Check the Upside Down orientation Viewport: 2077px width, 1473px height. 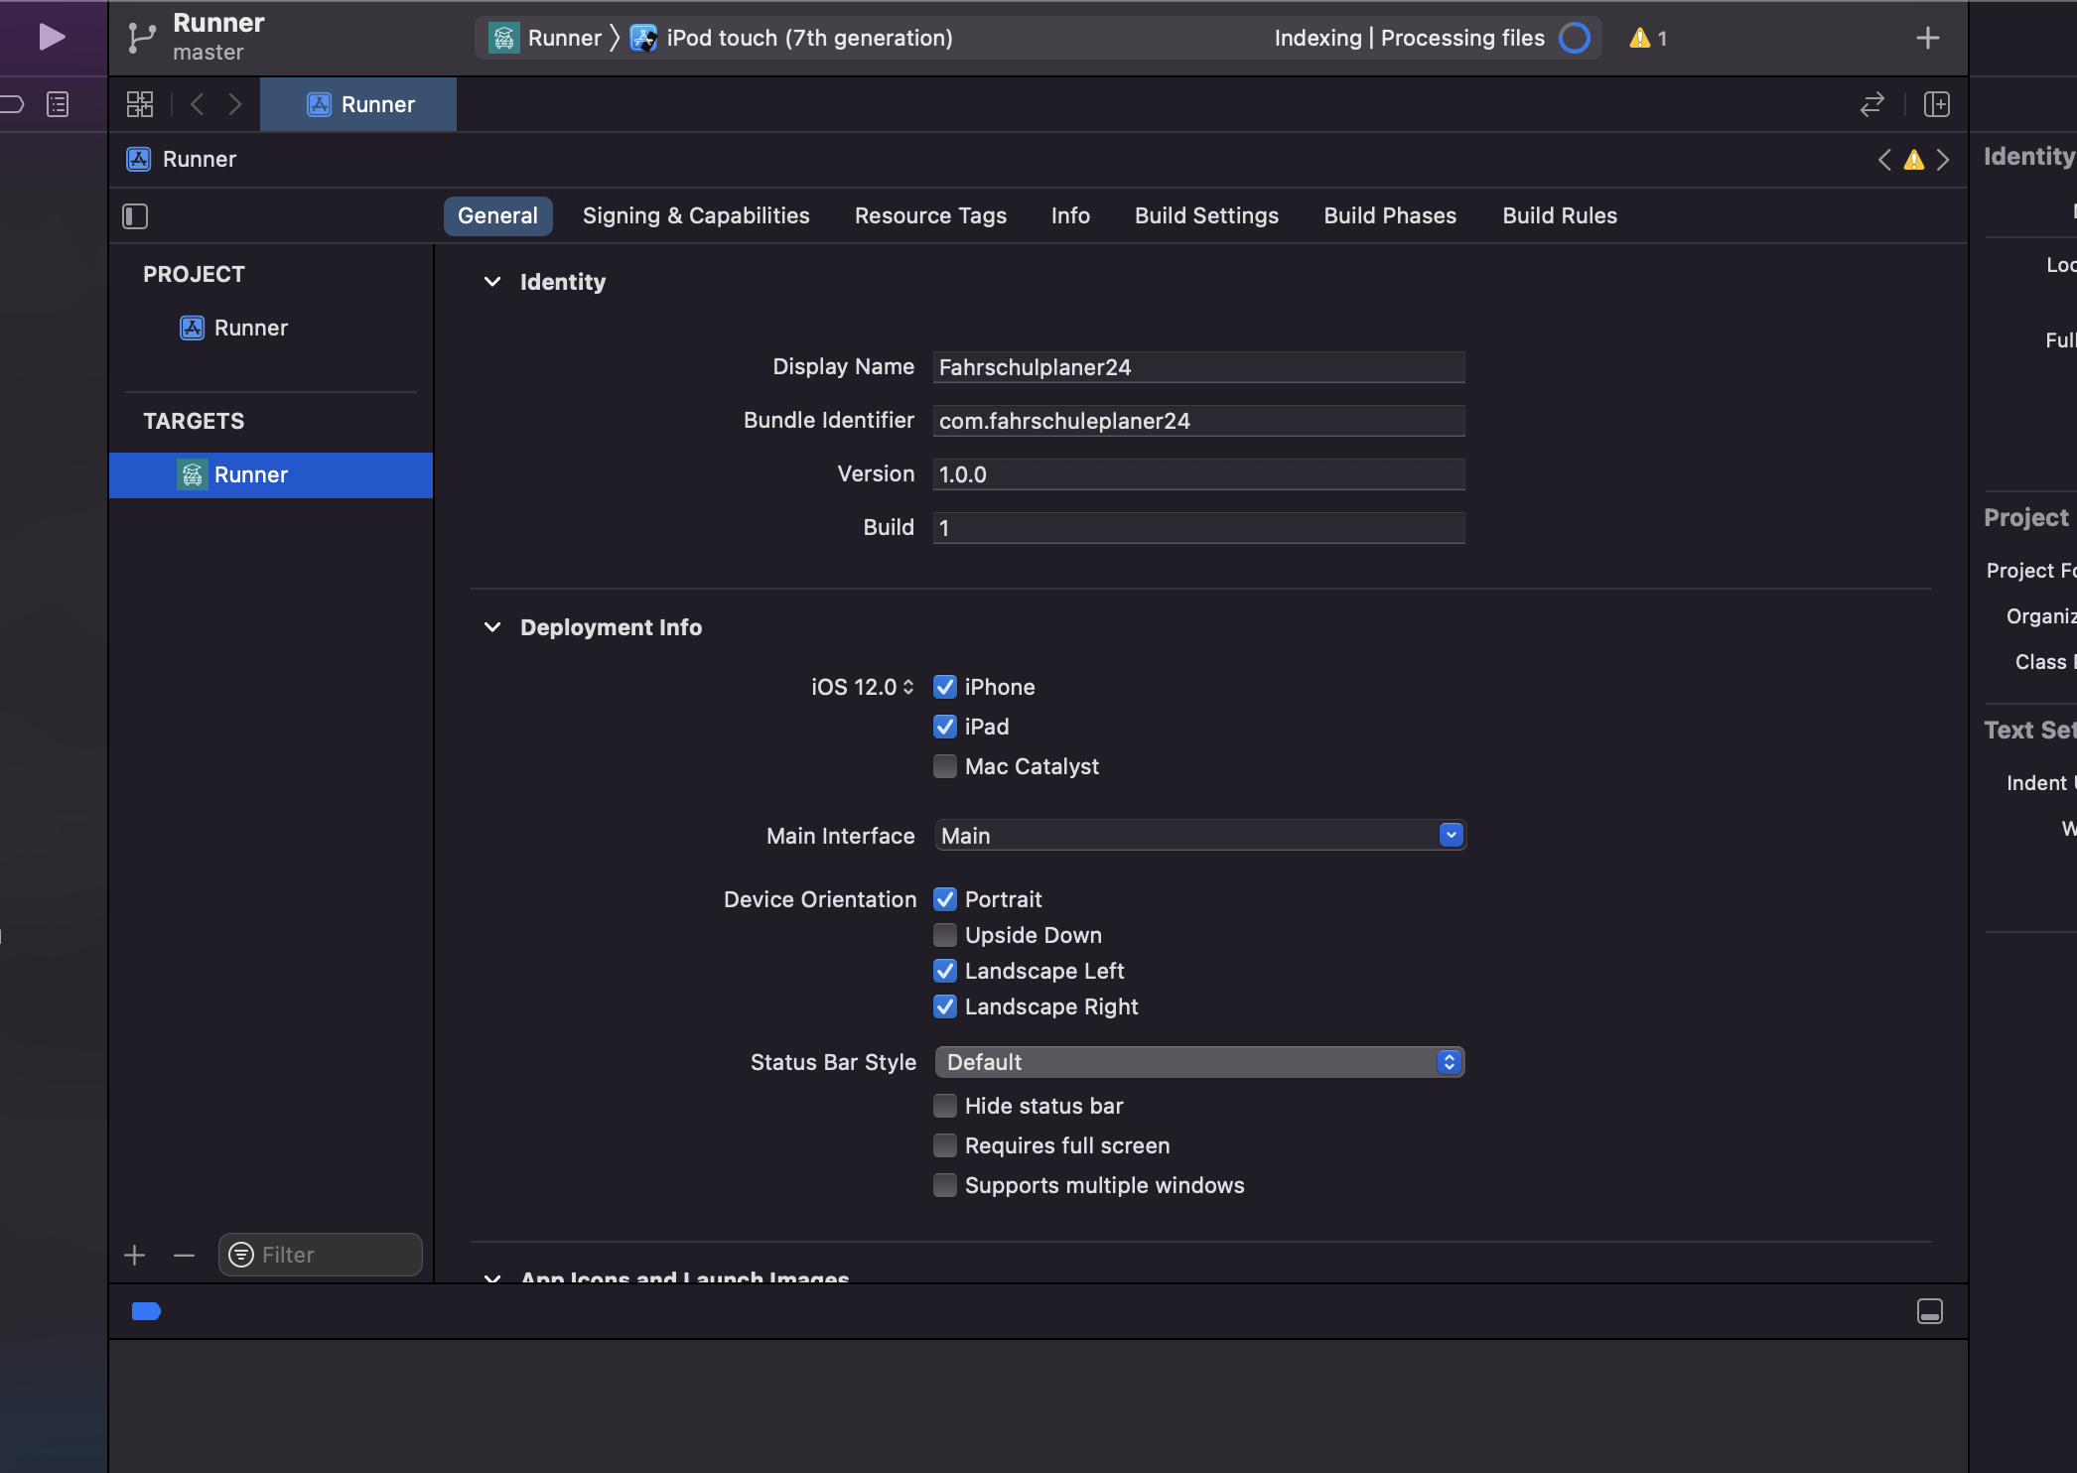(945, 935)
